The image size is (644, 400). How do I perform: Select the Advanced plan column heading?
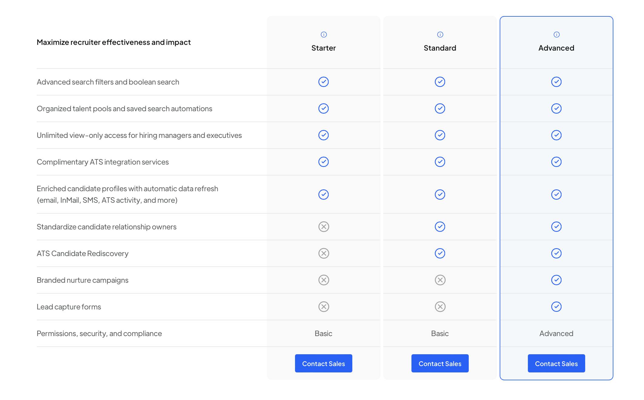[556, 48]
